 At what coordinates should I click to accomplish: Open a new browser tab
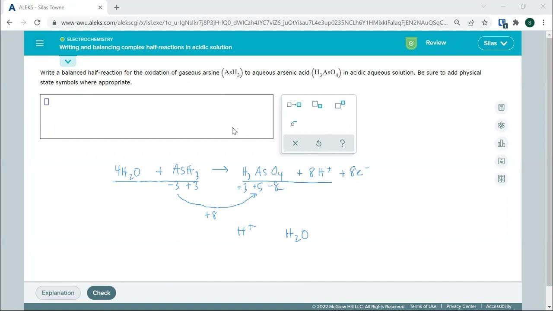click(x=117, y=7)
